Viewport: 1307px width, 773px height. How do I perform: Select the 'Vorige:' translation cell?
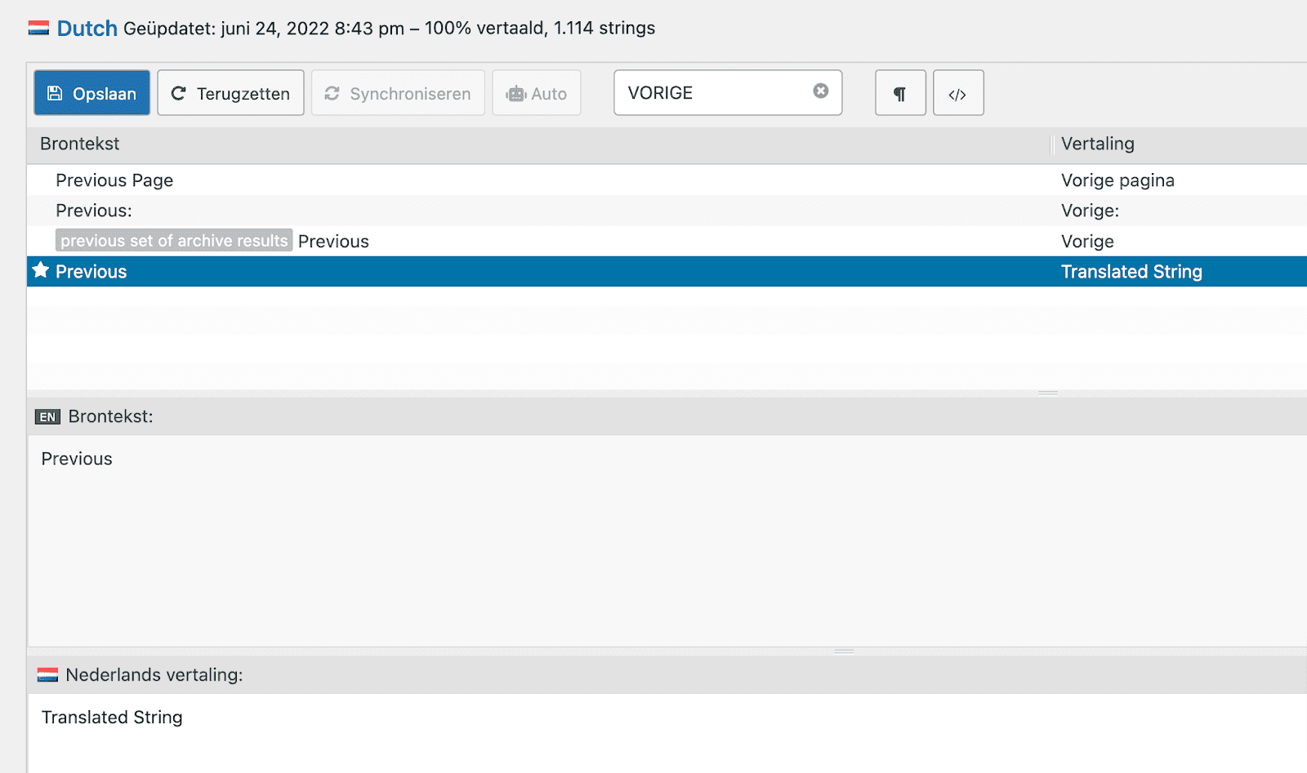tap(1090, 211)
